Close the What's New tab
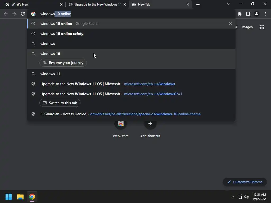 pos(61,4)
